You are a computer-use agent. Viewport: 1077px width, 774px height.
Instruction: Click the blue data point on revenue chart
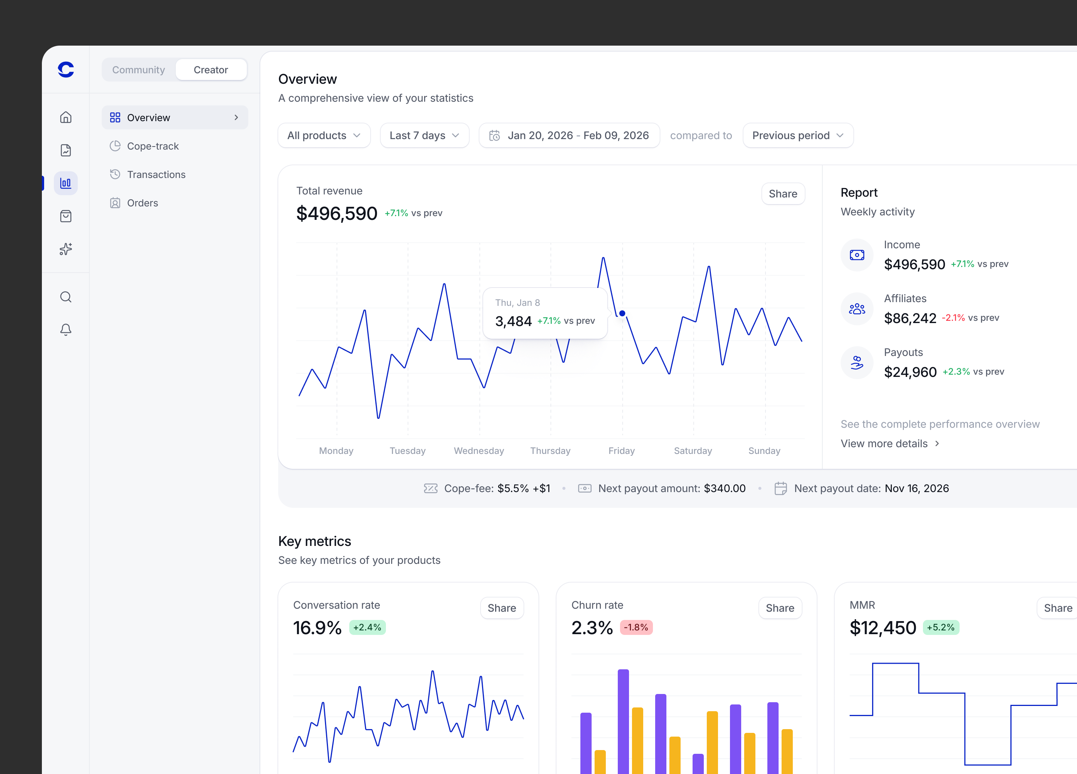pyautogui.click(x=622, y=313)
